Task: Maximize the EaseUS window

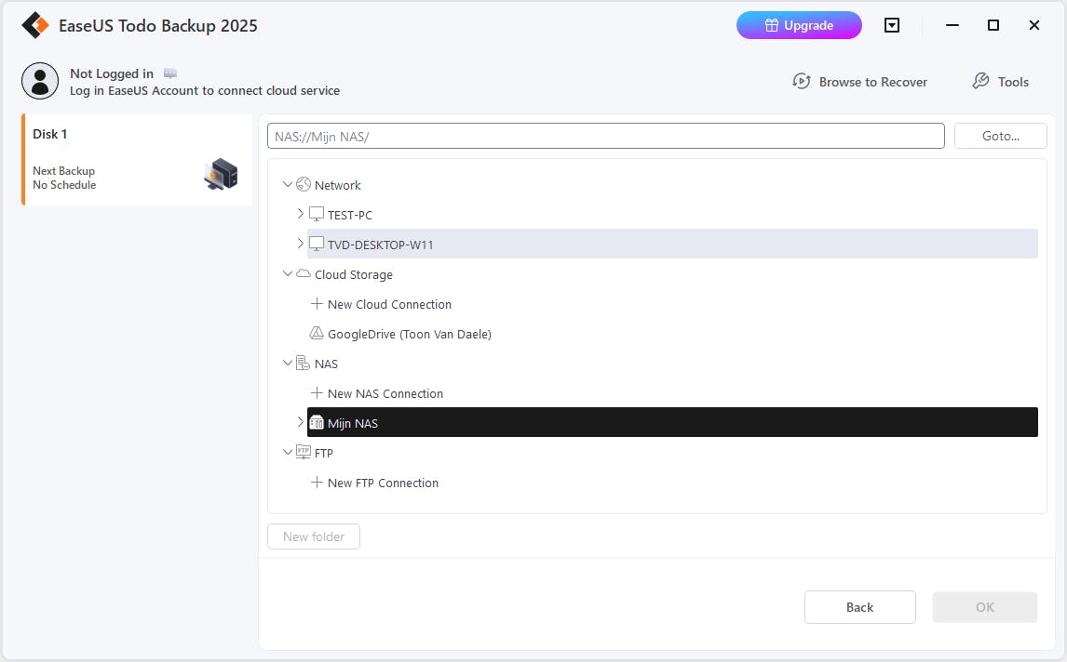Action: point(993,25)
